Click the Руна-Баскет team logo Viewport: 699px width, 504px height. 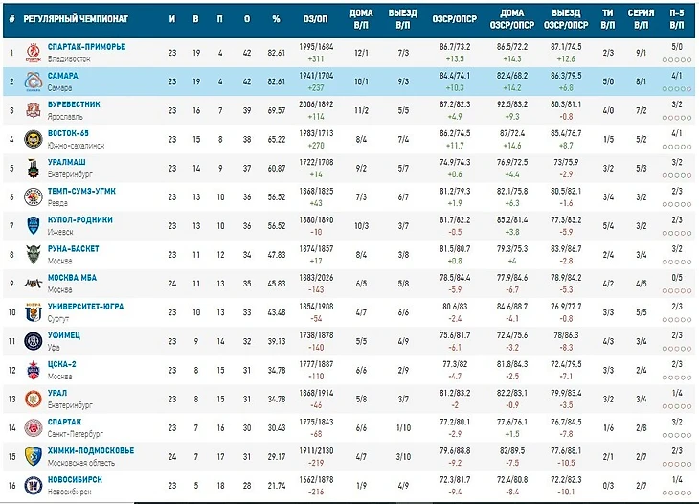(33, 254)
